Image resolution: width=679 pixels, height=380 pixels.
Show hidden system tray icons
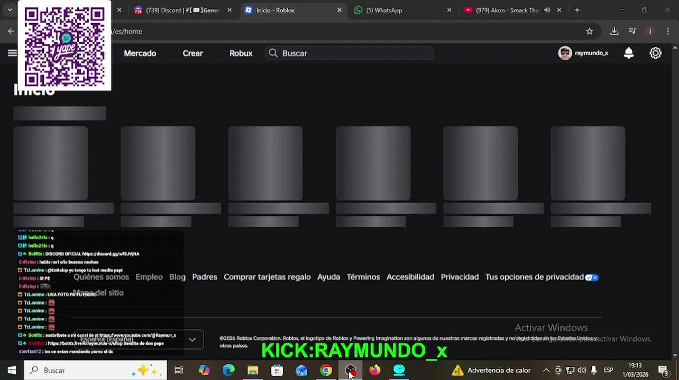coord(546,370)
